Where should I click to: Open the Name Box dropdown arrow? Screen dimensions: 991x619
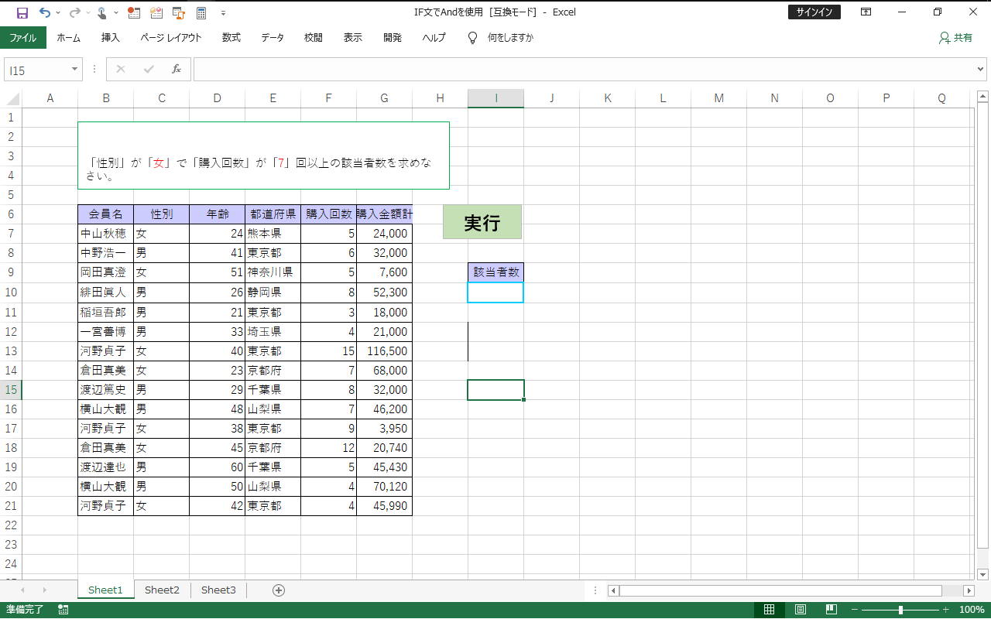(75, 70)
